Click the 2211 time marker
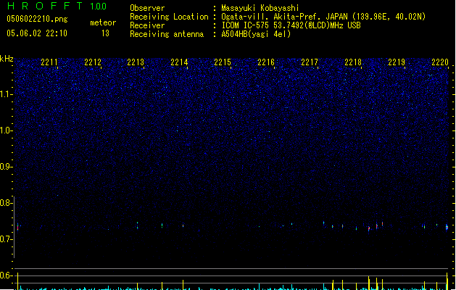Viewport: 456px width, 290px height. click(x=49, y=62)
